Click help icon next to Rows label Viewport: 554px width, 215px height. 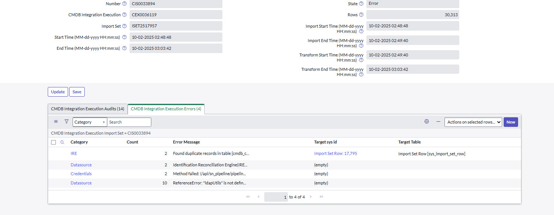(x=361, y=15)
